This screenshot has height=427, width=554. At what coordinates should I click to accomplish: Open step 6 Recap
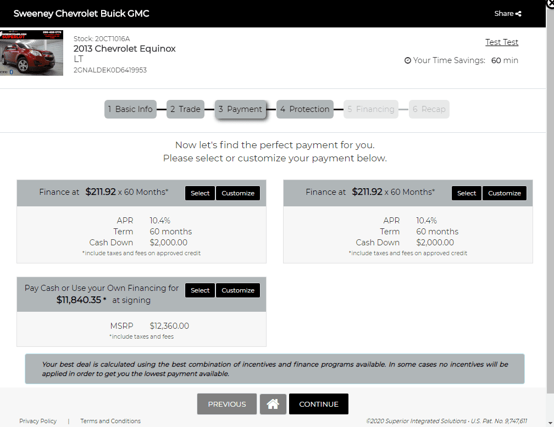point(429,109)
